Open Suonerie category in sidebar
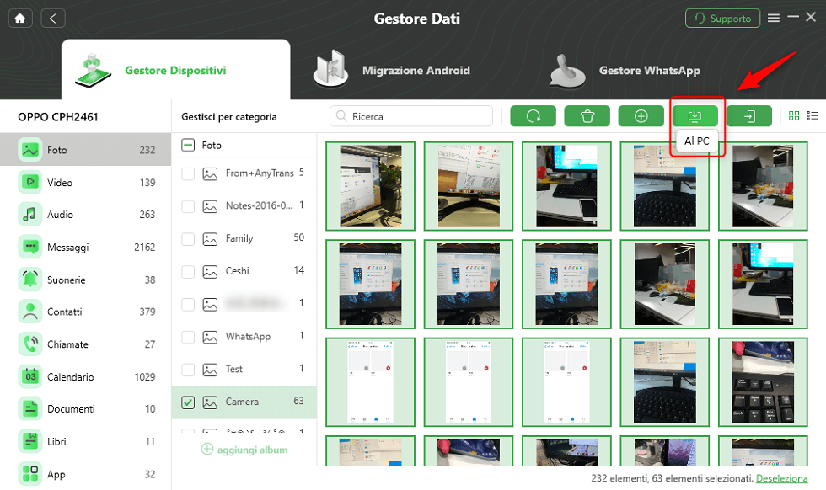This screenshot has height=490, width=826. pos(85,280)
